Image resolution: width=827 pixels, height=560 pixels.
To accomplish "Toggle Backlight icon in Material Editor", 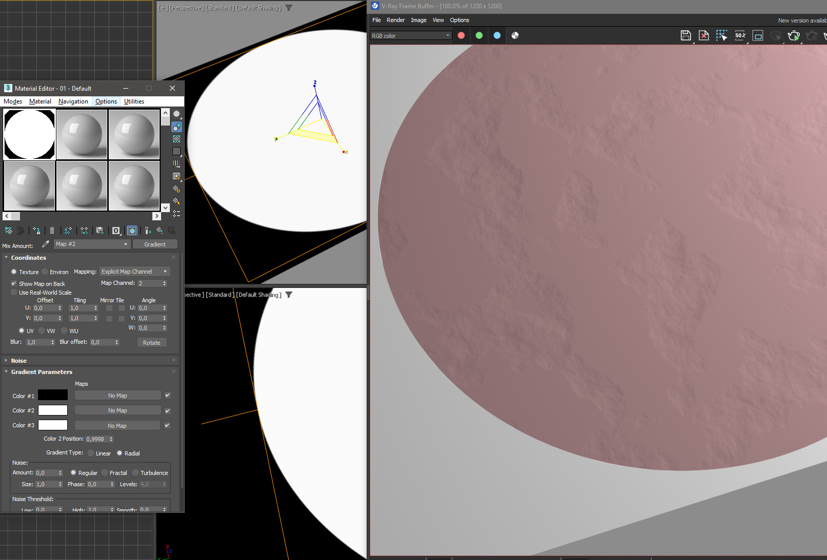I will 176,127.
